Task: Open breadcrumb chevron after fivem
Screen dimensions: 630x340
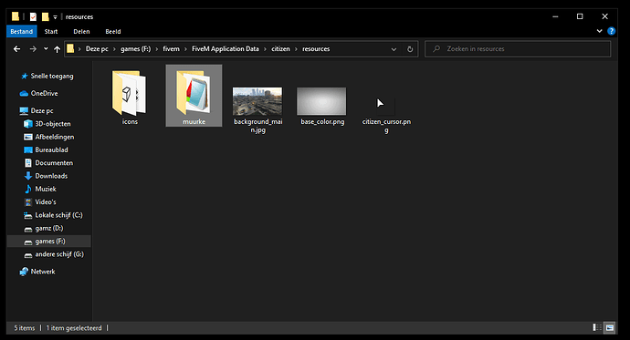Action: pos(185,49)
